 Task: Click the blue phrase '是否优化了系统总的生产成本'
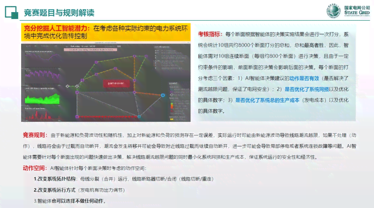(x=267, y=100)
